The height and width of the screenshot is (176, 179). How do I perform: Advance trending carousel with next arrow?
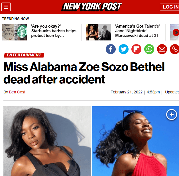[x=176, y=32]
